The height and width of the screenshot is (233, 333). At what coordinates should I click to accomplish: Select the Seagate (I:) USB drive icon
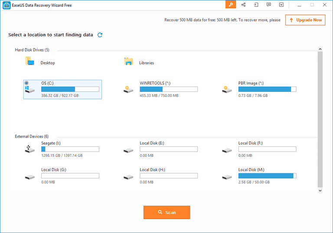[x=29, y=149]
